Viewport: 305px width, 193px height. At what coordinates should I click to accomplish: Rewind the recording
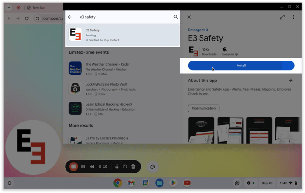tap(92, 167)
